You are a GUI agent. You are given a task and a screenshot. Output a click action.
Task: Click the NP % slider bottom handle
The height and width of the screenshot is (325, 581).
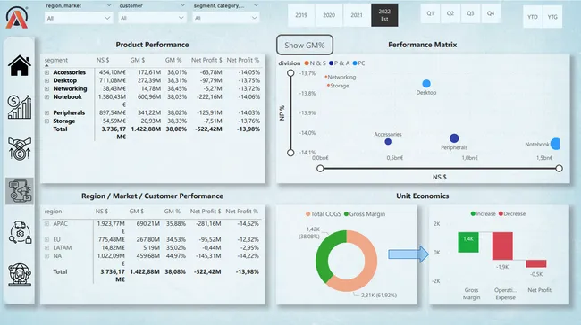click(290, 153)
